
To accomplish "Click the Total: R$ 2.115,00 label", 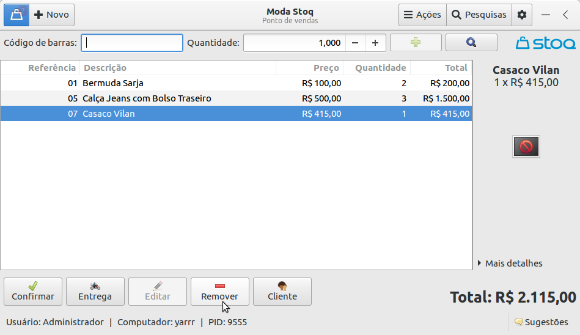I will pyautogui.click(x=513, y=297).
